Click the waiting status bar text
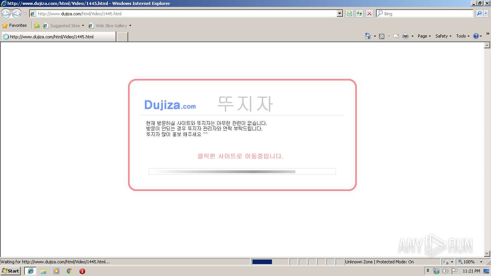Viewport: 491px width, 276px height. [x=55, y=262]
